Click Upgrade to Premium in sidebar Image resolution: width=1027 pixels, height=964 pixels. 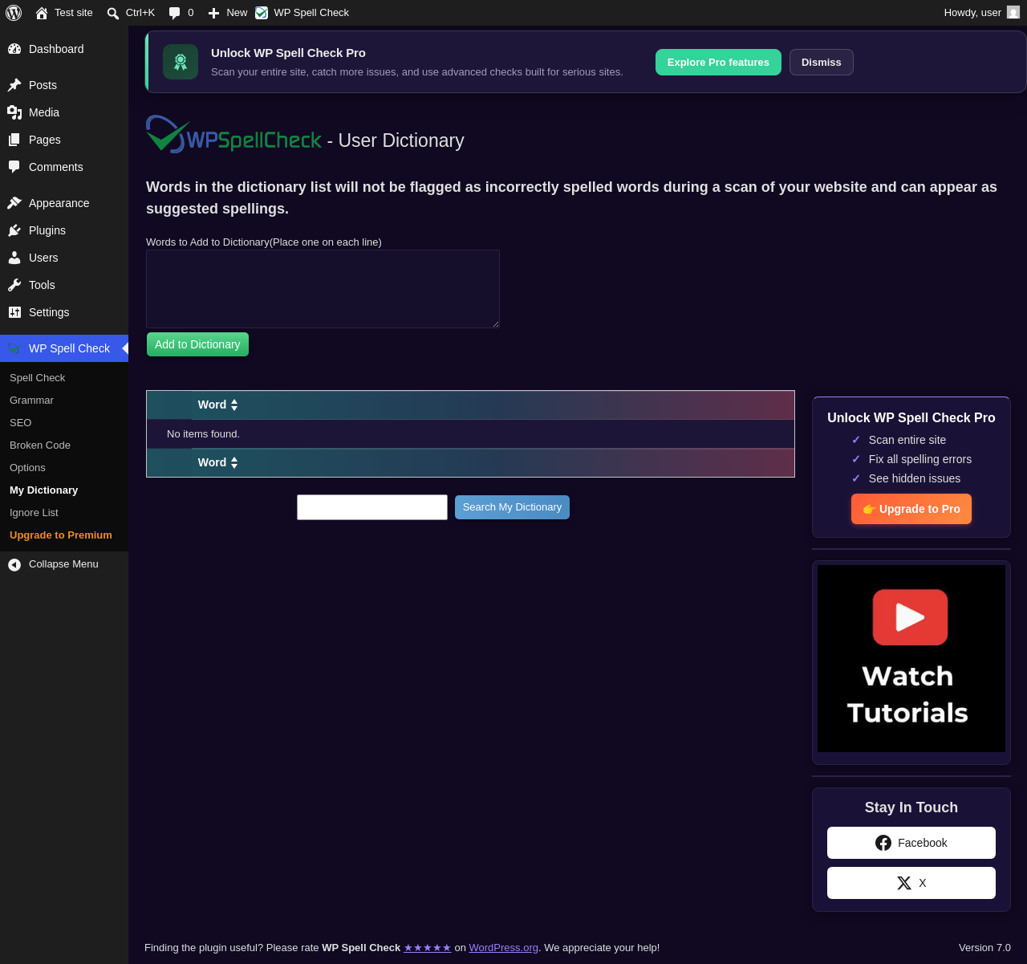click(x=61, y=535)
